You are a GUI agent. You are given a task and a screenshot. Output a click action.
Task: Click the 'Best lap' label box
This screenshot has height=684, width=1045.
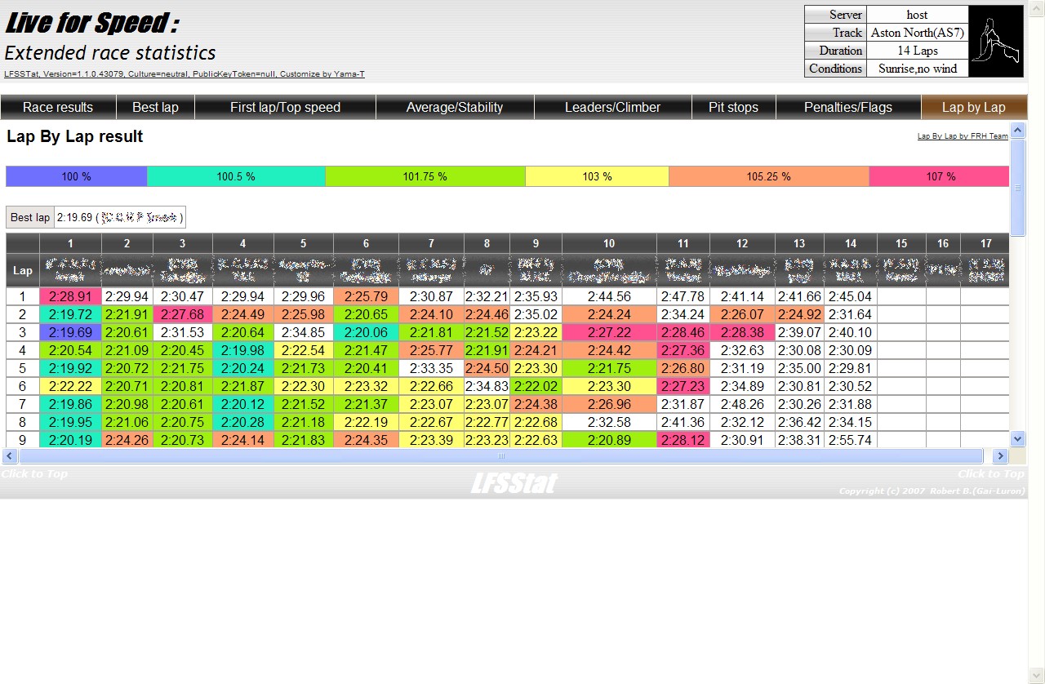coord(30,217)
